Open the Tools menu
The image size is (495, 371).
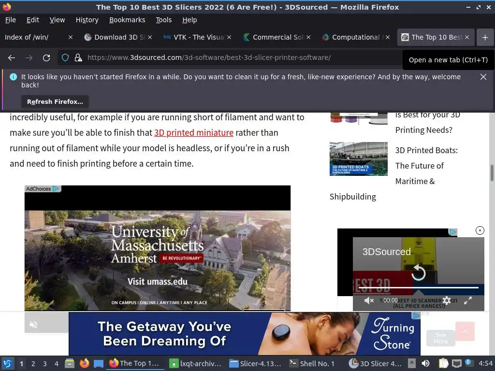[x=163, y=20]
